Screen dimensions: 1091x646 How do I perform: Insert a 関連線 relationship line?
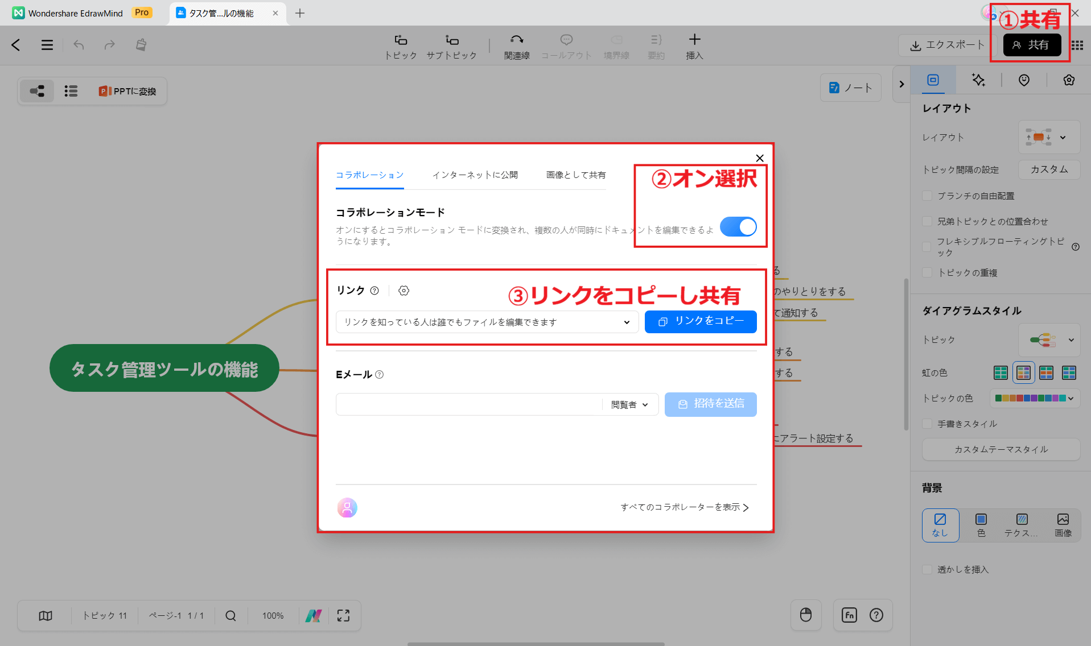pyautogui.click(x=516, y=45)
